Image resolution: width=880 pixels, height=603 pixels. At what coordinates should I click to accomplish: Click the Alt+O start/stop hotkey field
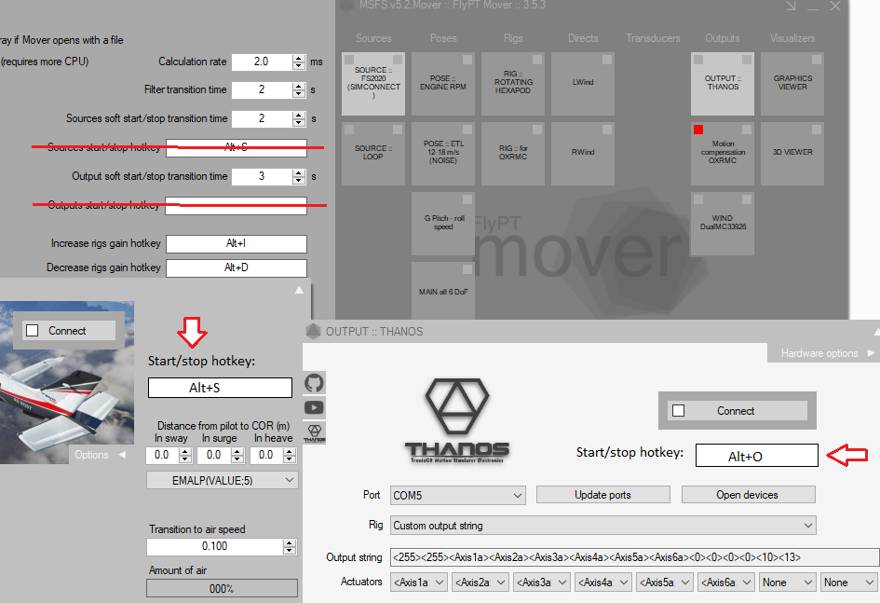[x=756, y=456]
